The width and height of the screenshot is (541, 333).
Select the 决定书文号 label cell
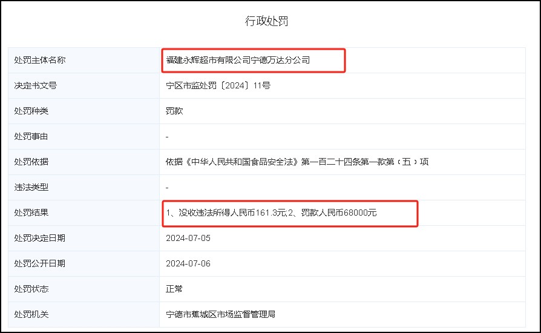click(x=36, y=85)
